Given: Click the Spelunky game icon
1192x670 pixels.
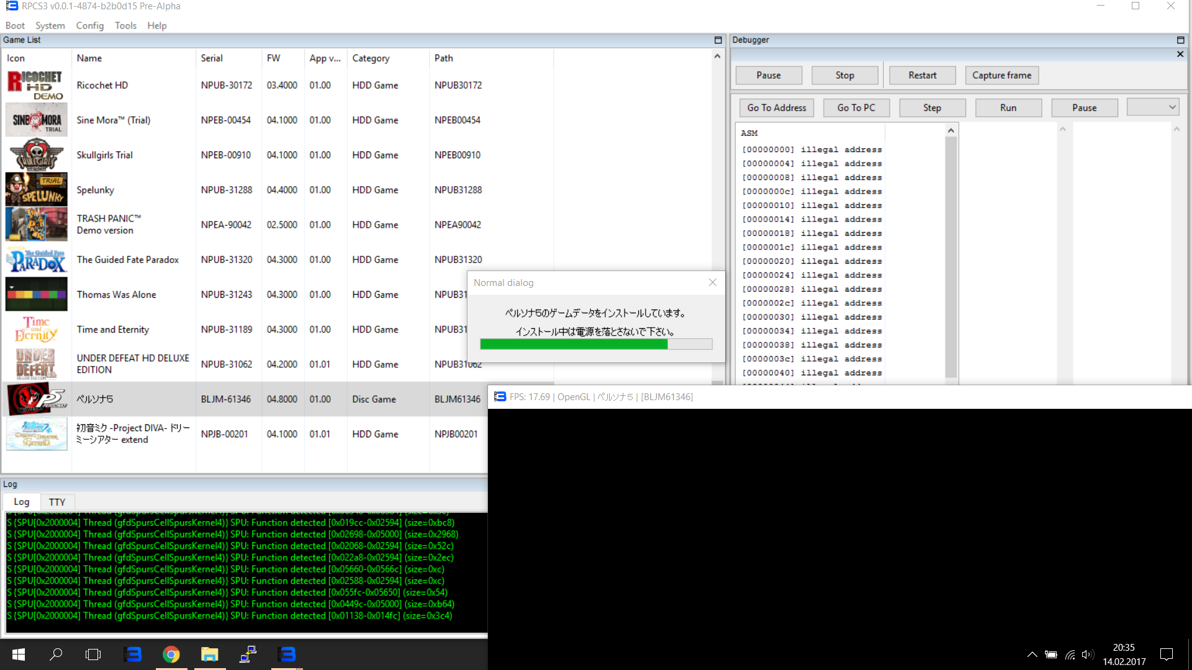Looking at the screenshot, I should 36,189.
